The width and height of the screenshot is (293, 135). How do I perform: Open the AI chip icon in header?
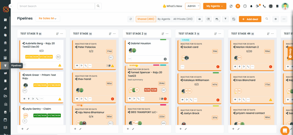271,6
